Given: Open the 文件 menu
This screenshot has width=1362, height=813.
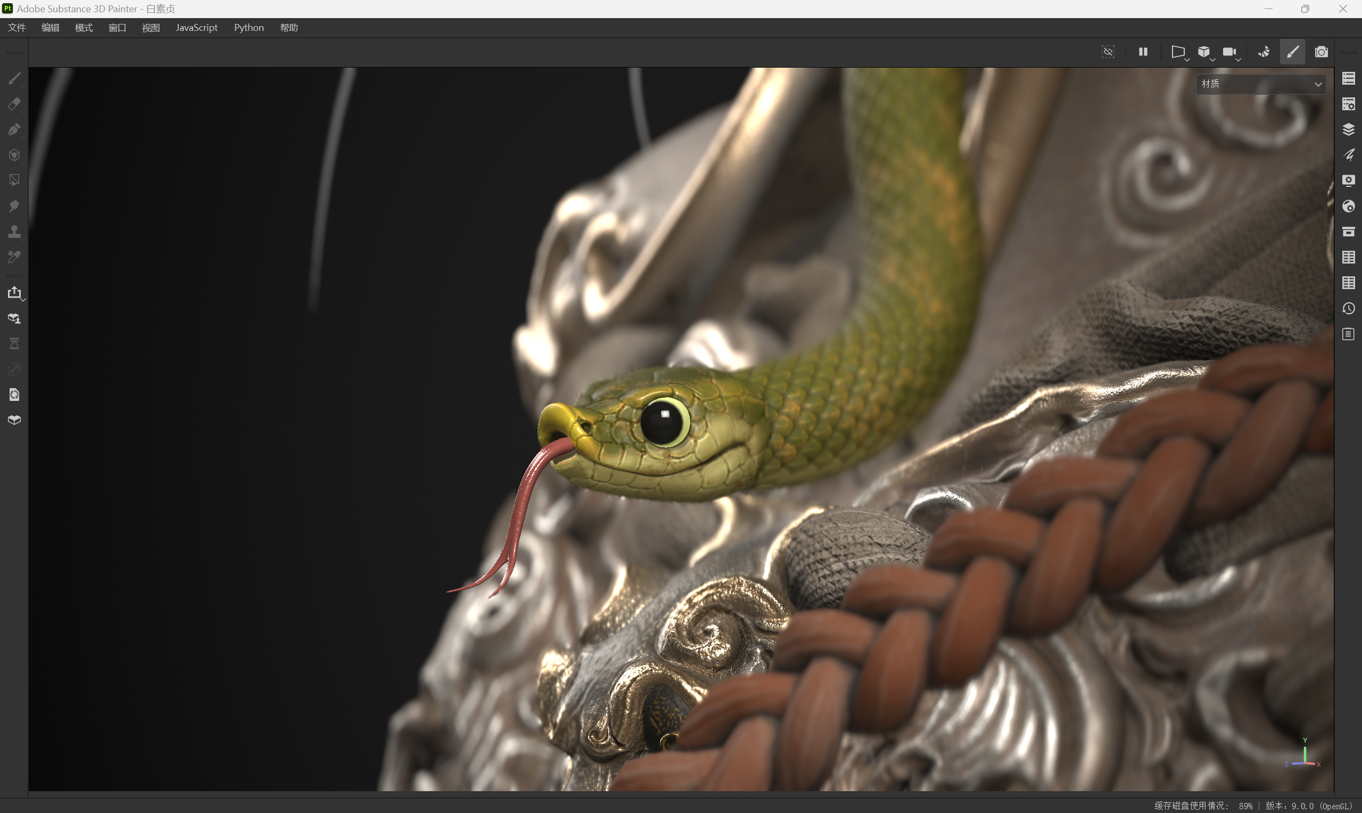Looking at the screenshot, I should [x=16, y=27].
